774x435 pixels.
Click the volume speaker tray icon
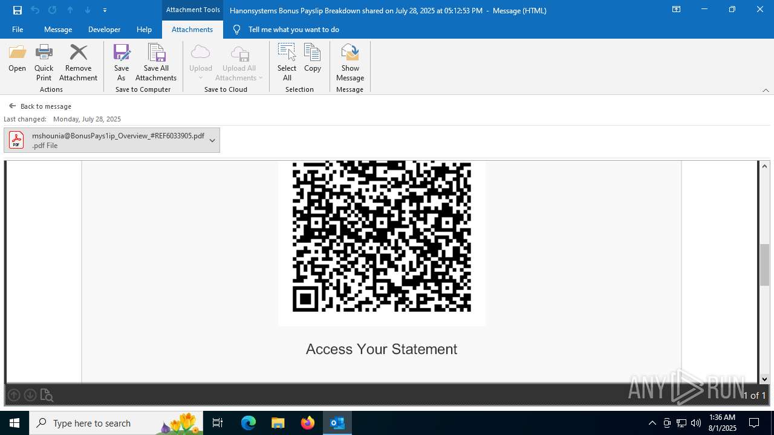point(696,423)
